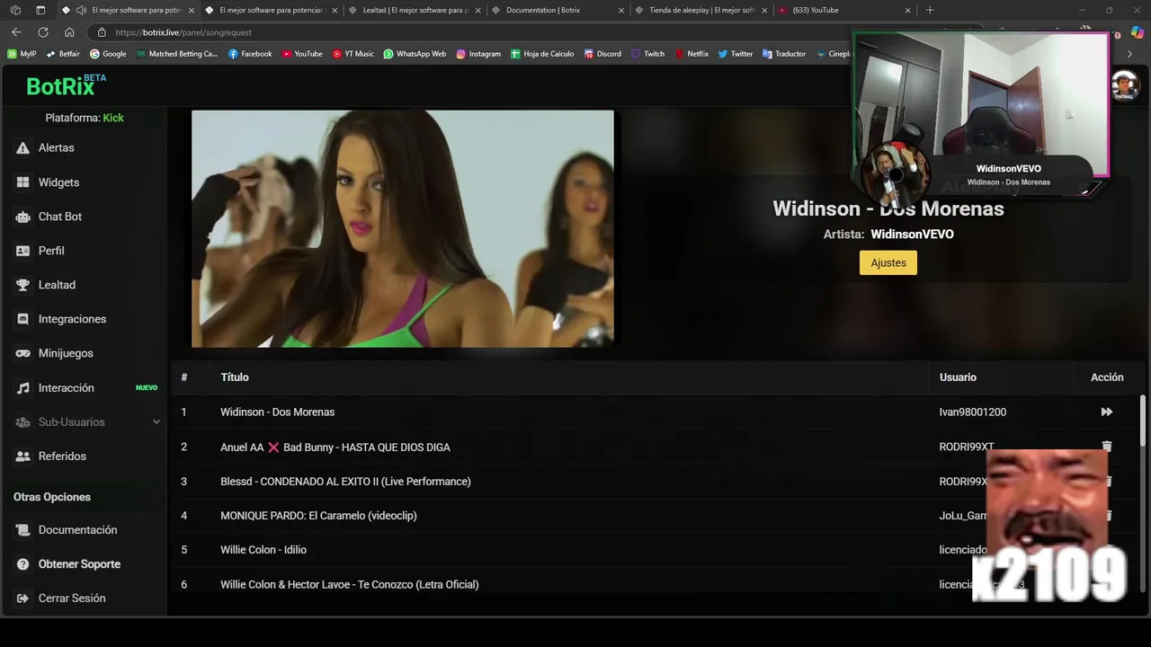The height and width of the screenshot is (647, 1151).
Task: Open a new browser tab
Action: click(x=930, y=10)
